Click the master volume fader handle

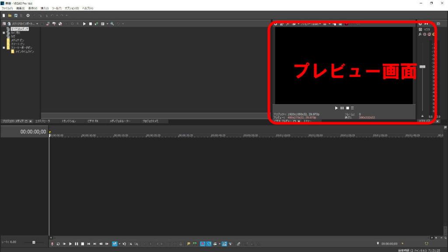point(422,66)
